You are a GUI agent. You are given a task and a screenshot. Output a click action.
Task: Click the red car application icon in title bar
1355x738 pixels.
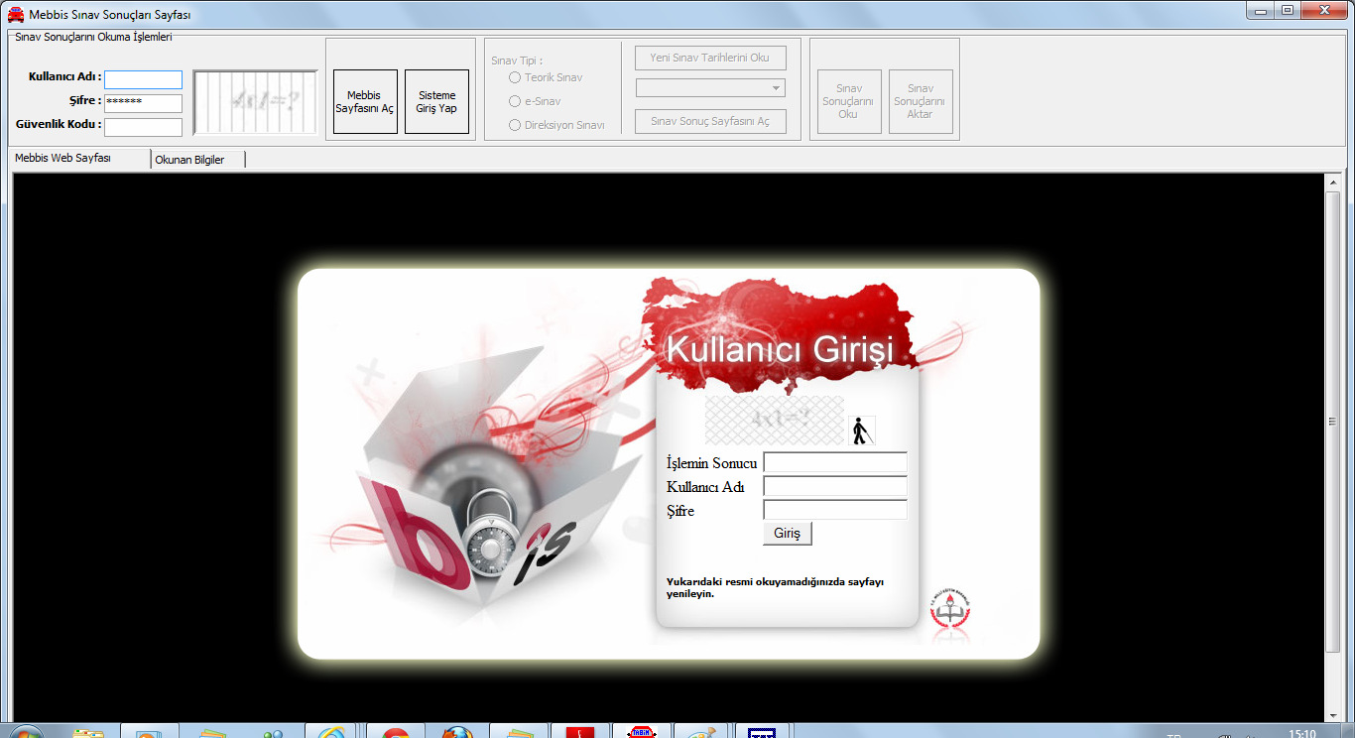point(16,15)
